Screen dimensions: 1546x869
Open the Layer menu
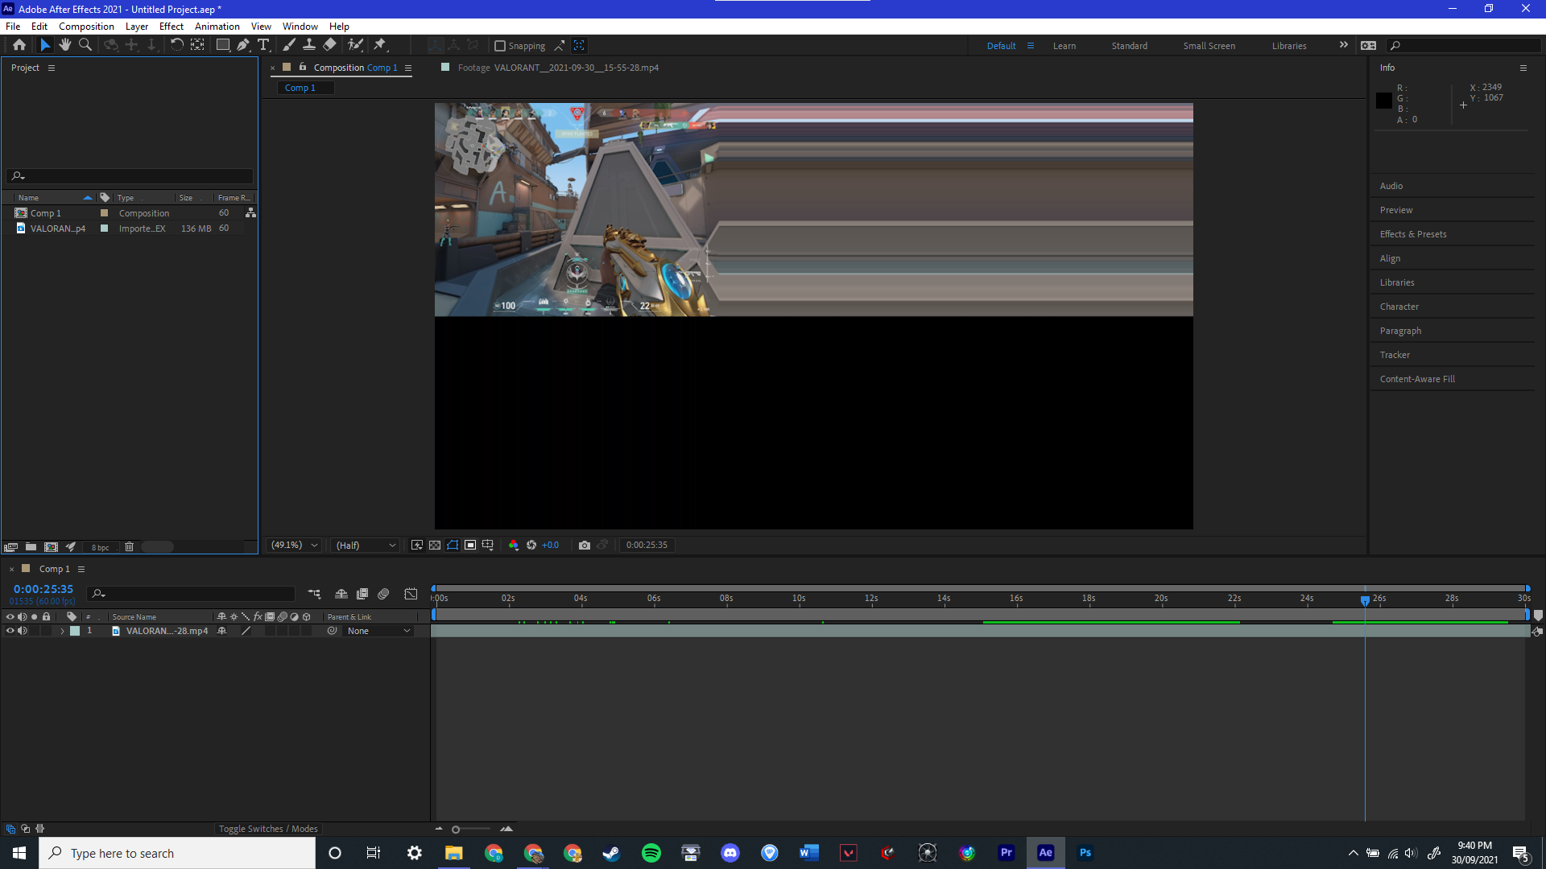pos(137,27)
